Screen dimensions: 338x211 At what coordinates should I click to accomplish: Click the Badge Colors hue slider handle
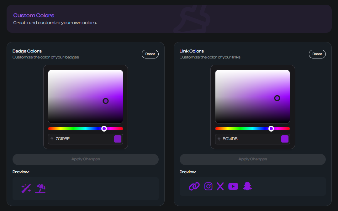[x=104, y=129]
